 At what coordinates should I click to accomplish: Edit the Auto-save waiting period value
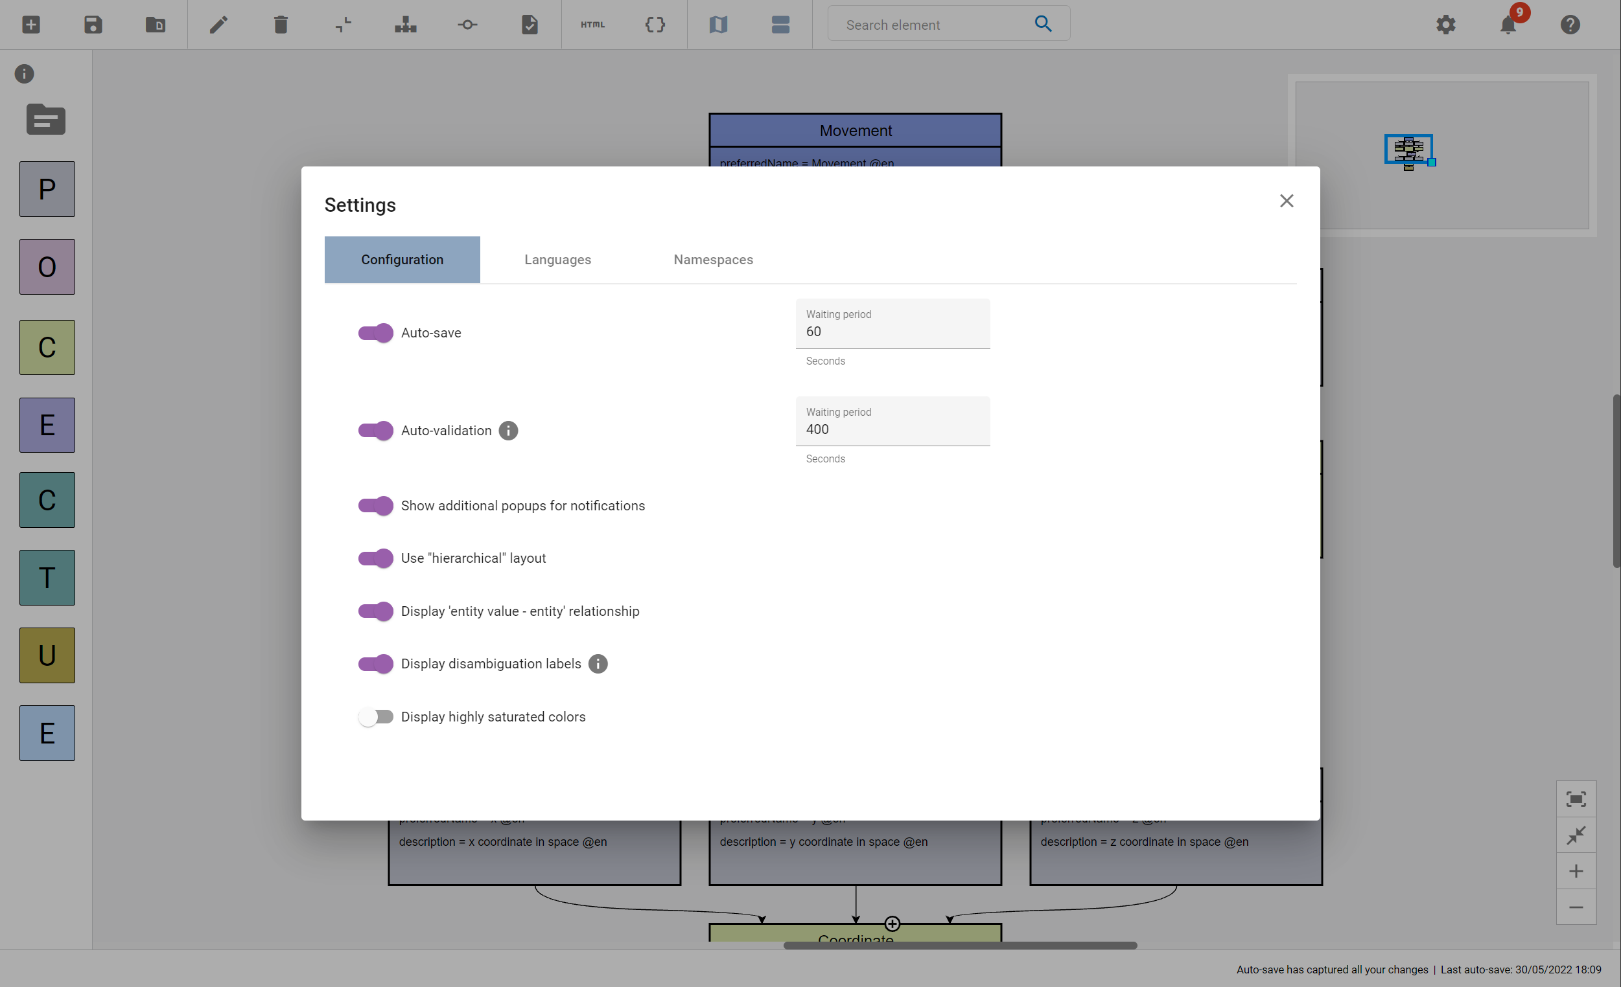[x=892, y=332]
